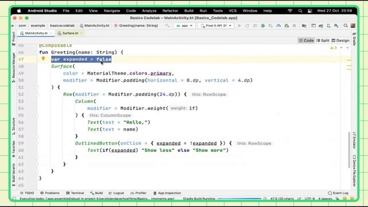Open the Terminal tool window
368x207 pixels.
click(x=75, y=193)
